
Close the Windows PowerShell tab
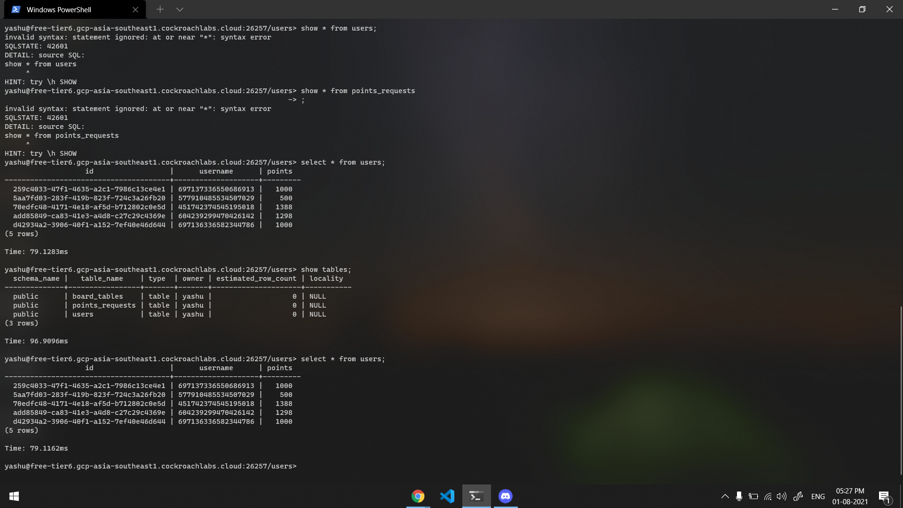(x=135, y=9)
